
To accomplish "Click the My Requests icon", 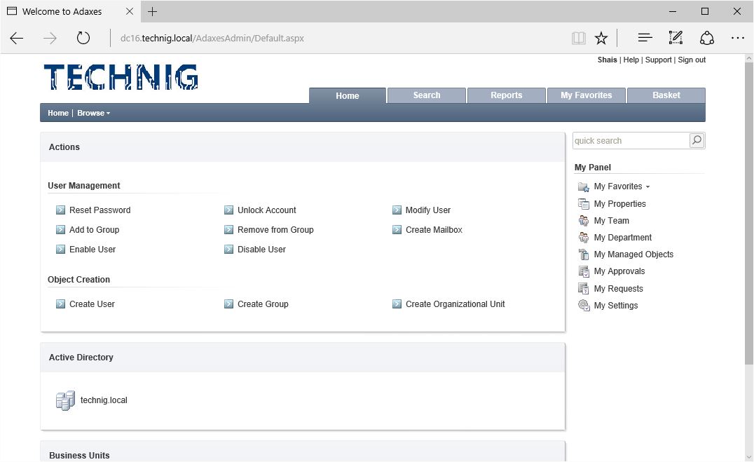I will 584,289.
